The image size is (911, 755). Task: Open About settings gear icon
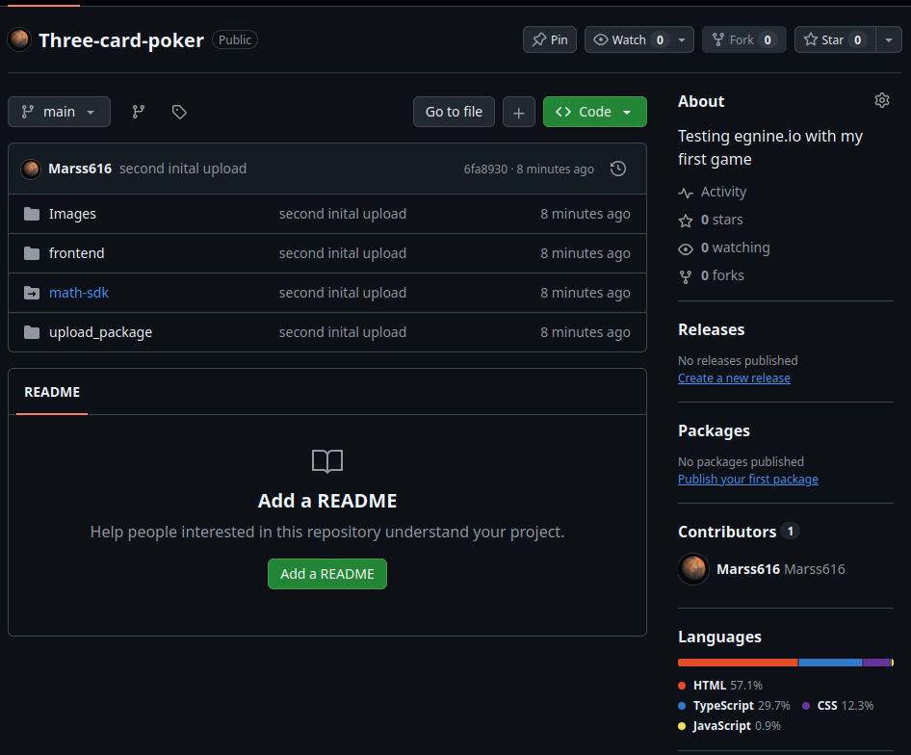882,100
